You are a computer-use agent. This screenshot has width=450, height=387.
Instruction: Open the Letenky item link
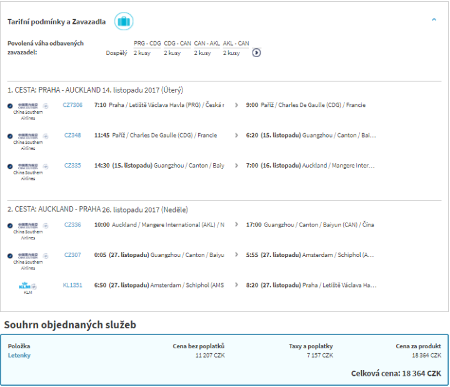tap(19, 356)
